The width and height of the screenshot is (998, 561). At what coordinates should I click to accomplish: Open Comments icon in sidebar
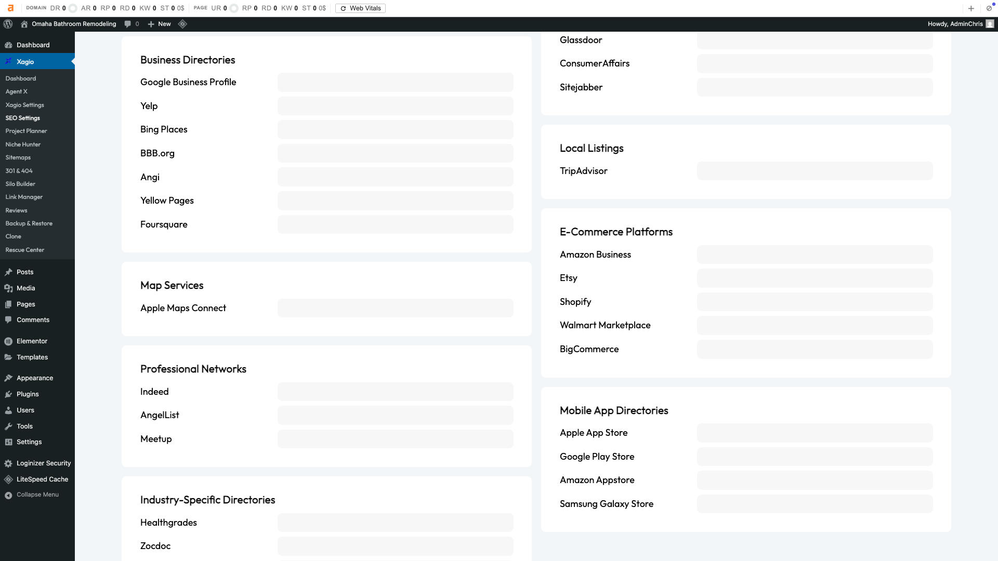click(x=8, y=320)
